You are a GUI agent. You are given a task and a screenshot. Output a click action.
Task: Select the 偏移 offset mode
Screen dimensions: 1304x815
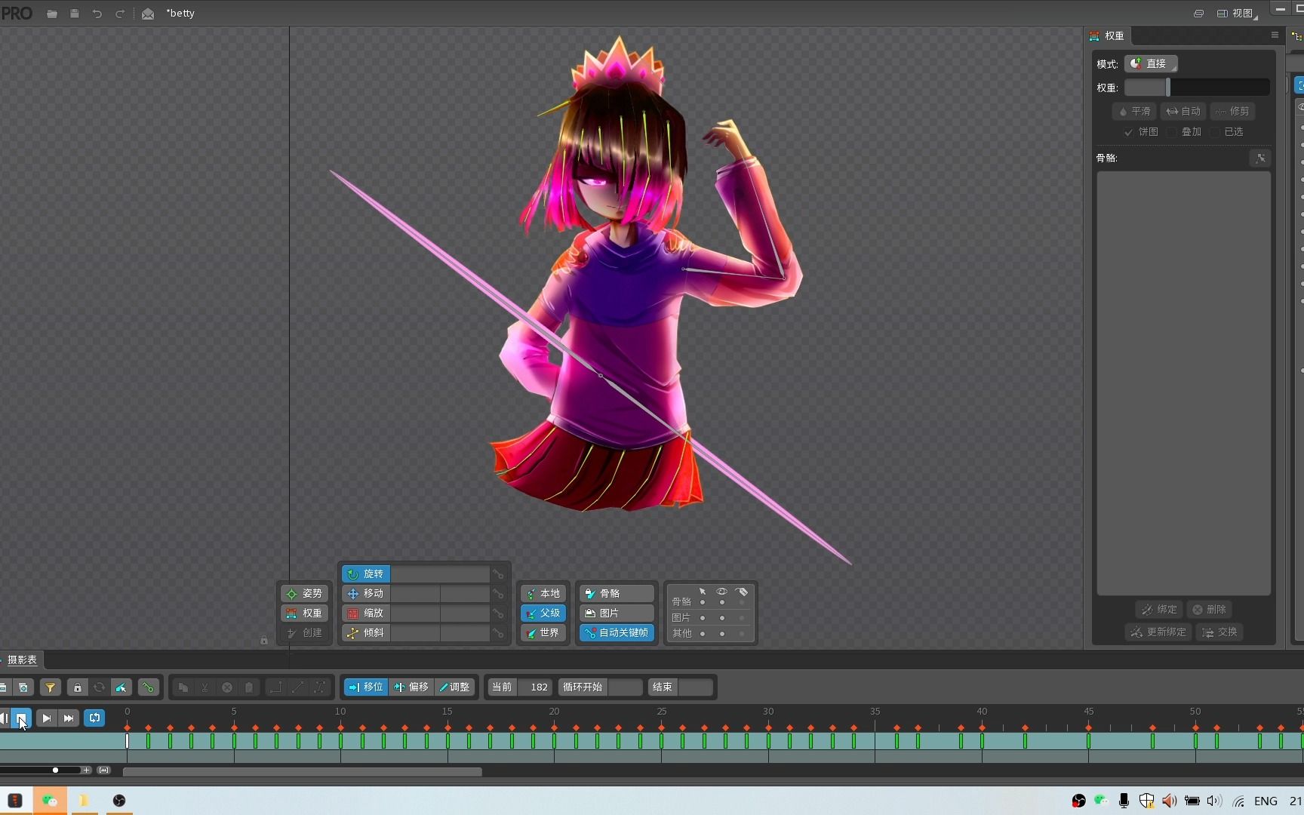412,687
